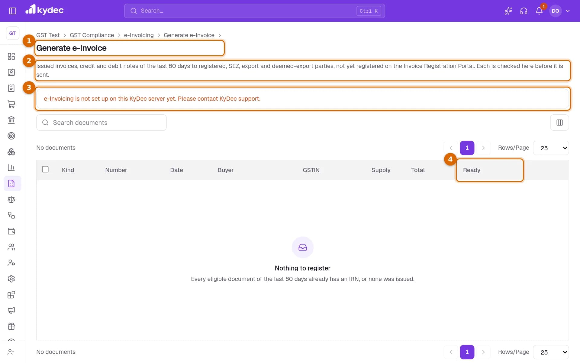Viewport: 580px width, 363px height.
Task: Go to GST Compliance breadcrumb
Action: [92, 35]
